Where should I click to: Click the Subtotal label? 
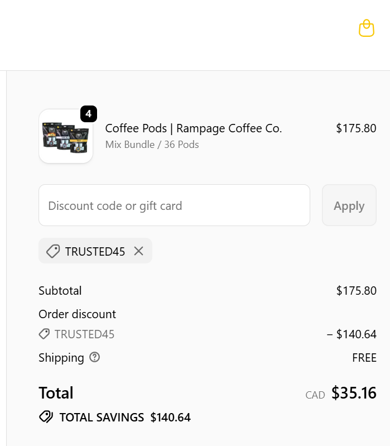tap(60, 290)
